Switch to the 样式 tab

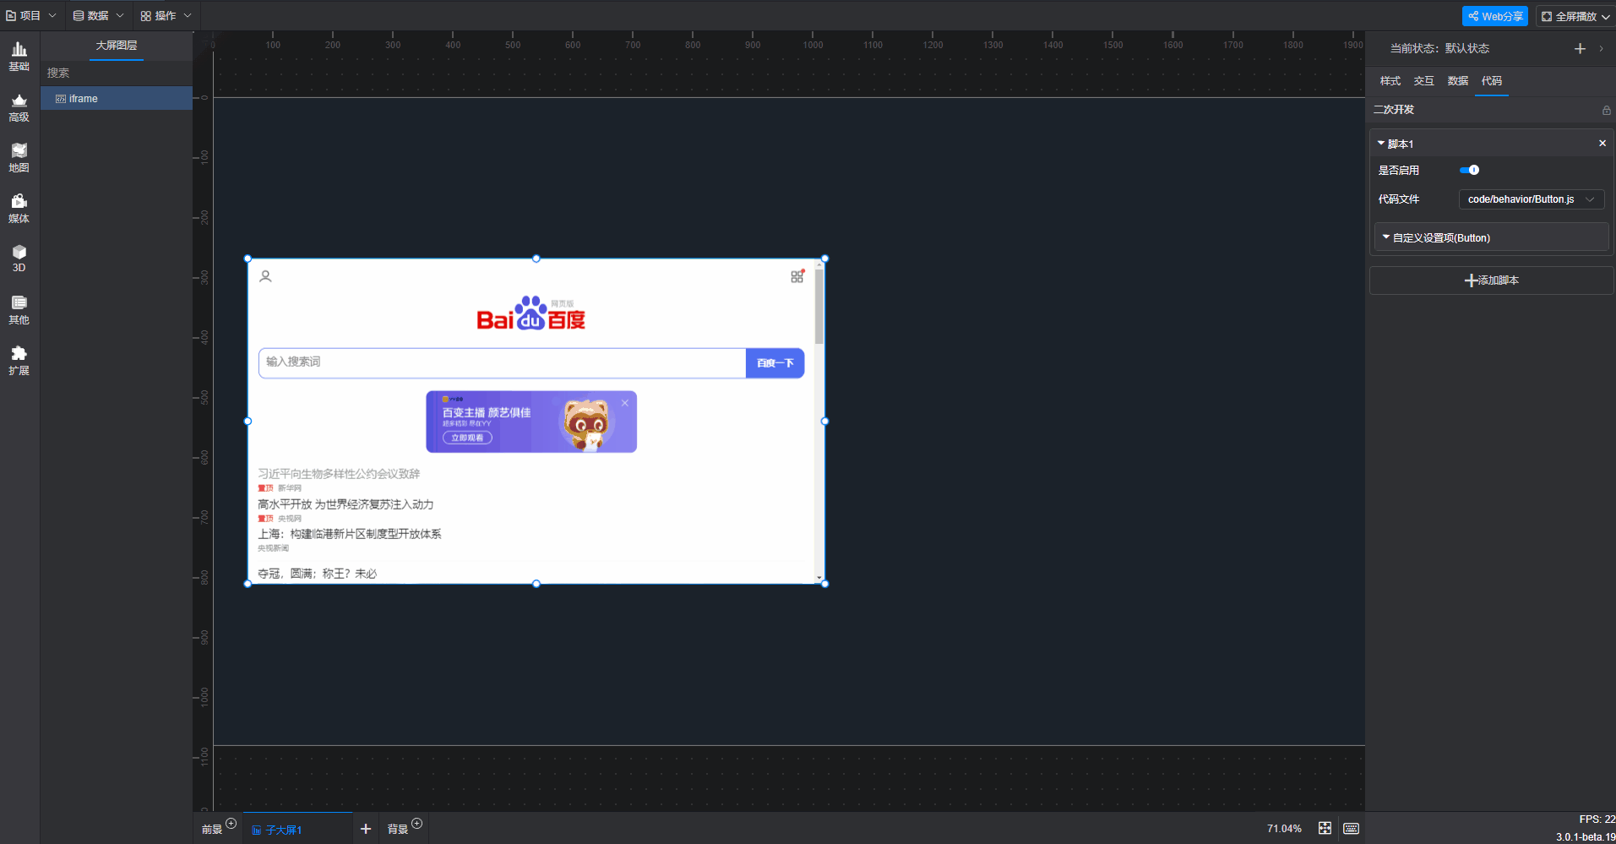1390,81
